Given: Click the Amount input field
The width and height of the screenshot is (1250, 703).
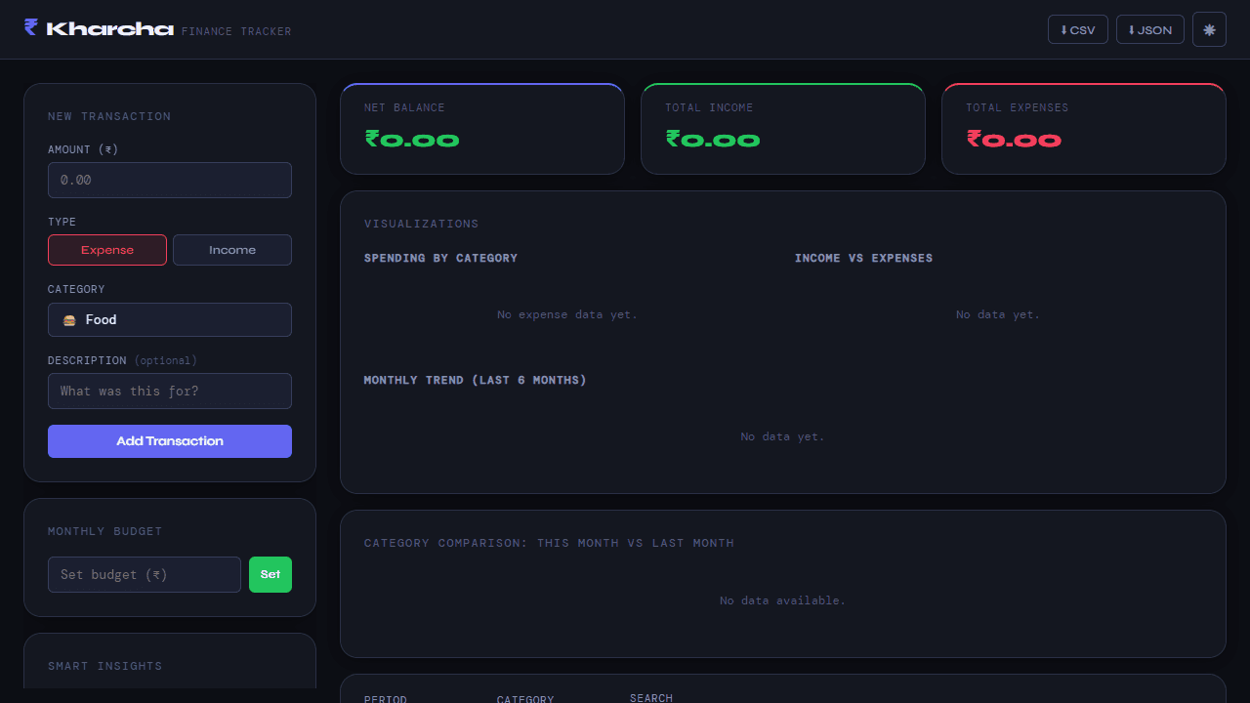Looking at the screenshot, I should pyautogui.click(x=170, y=181).
